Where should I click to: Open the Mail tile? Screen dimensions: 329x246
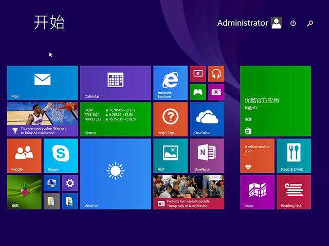coord(43,83)
